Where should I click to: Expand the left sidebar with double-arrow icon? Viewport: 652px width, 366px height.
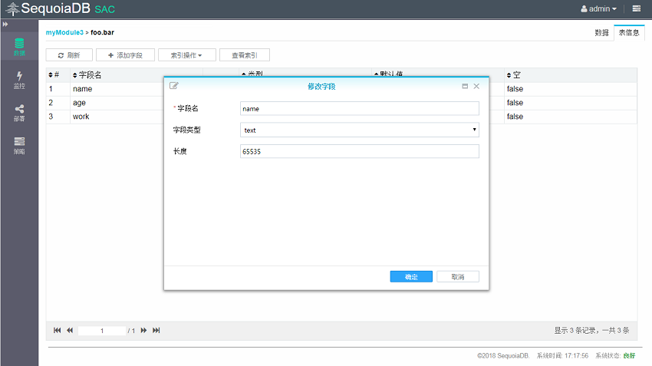[5, 25]
